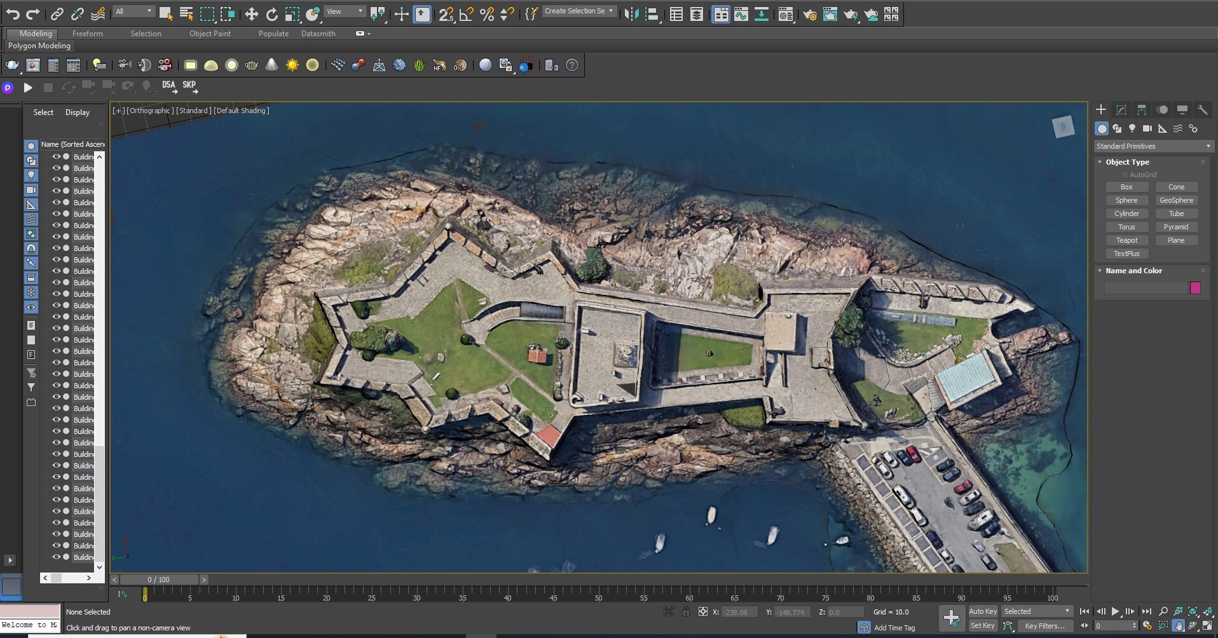The width and height of the screenshot is (1218, 638).
Task: Open the pink object color swatch
Action: [1195, 288]
